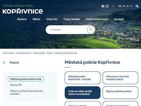Open the Instagram profile icon
The image size is (141, 106).
pos(107,6)
